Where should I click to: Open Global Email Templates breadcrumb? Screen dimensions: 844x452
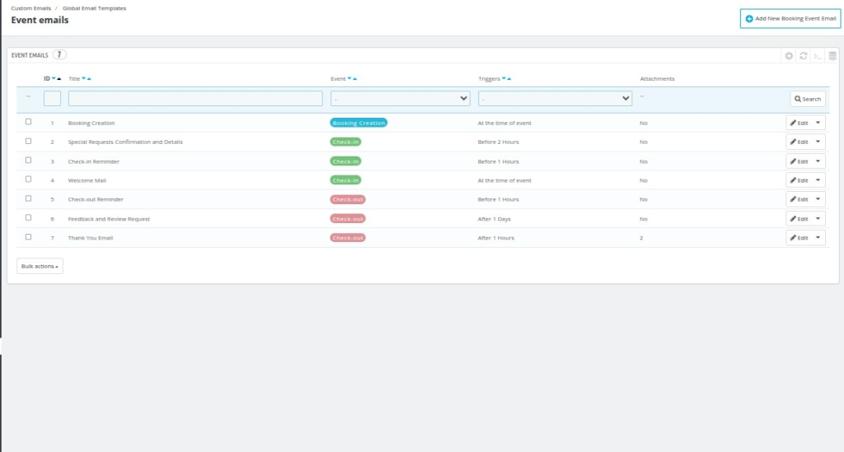[x=95, y=8]
